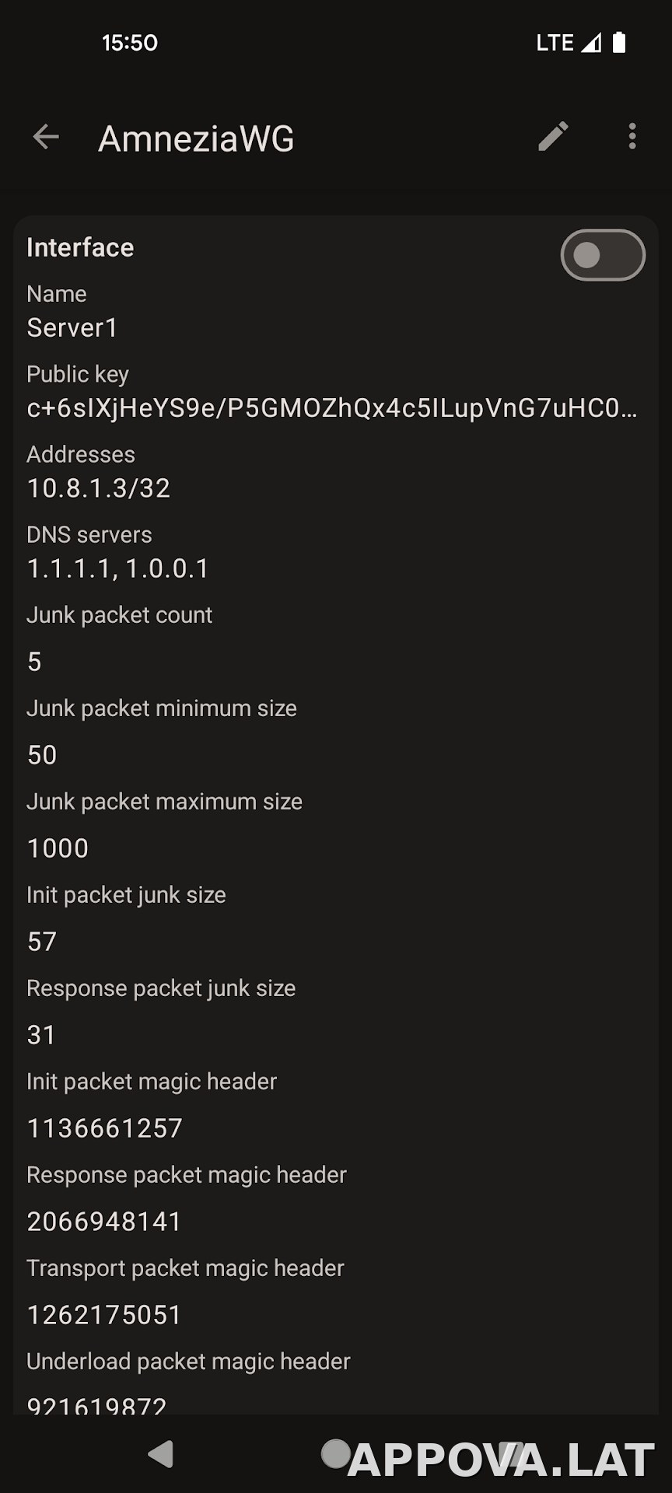The width and height of the screenshot is (672, 1493).
Task: Tap the Init packet junk size 57
Action: point(42,942)
